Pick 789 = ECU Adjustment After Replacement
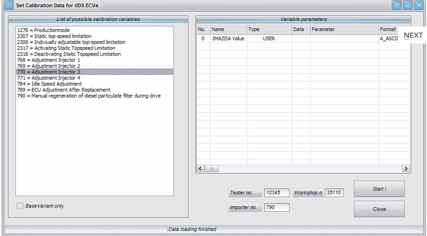 (63, 90)
